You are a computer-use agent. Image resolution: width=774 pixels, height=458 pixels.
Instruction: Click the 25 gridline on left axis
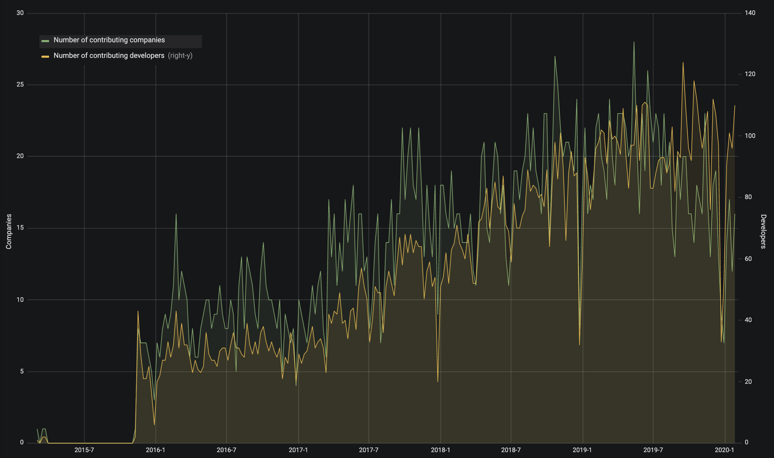(x=21, y=85)
